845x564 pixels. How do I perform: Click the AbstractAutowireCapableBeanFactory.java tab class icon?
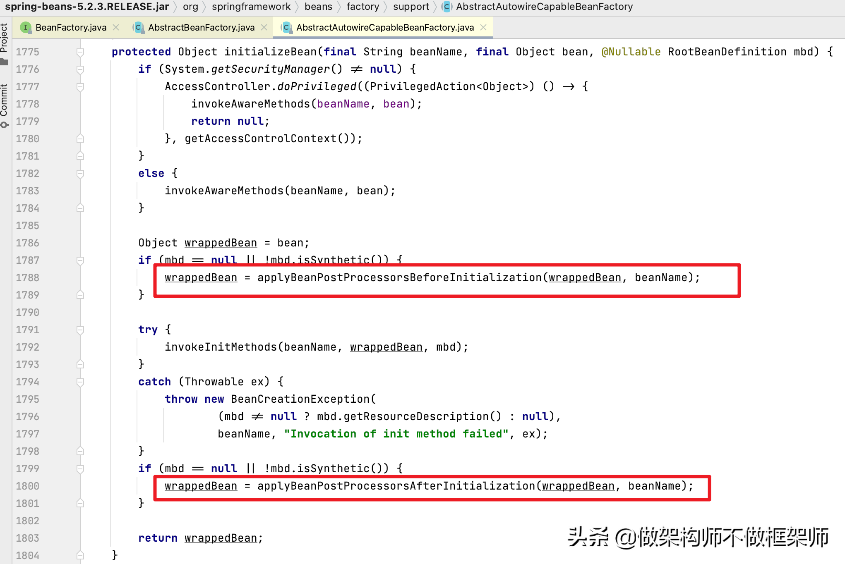coord(286,27)
